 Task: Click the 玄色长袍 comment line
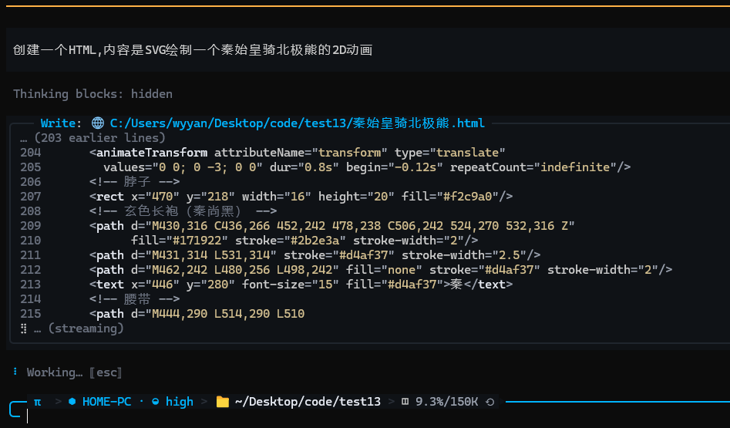pyautogui.click(x=183, y=211)
